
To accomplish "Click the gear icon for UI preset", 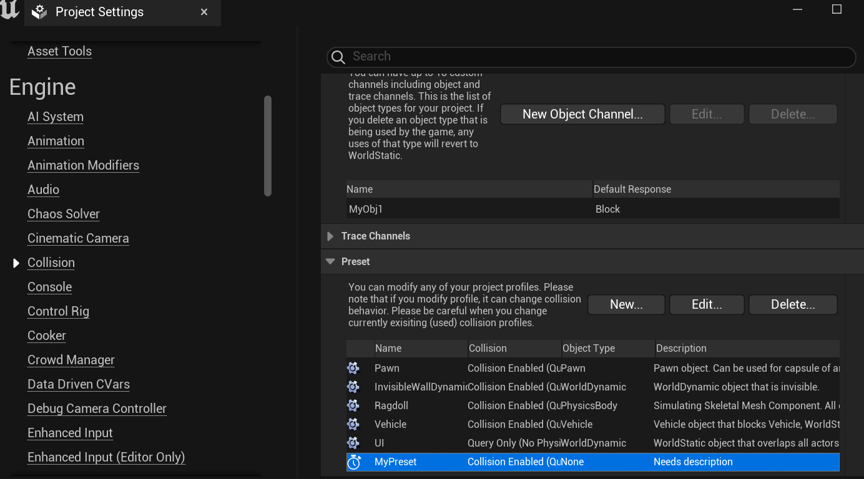I will click(x=353, y=443).
